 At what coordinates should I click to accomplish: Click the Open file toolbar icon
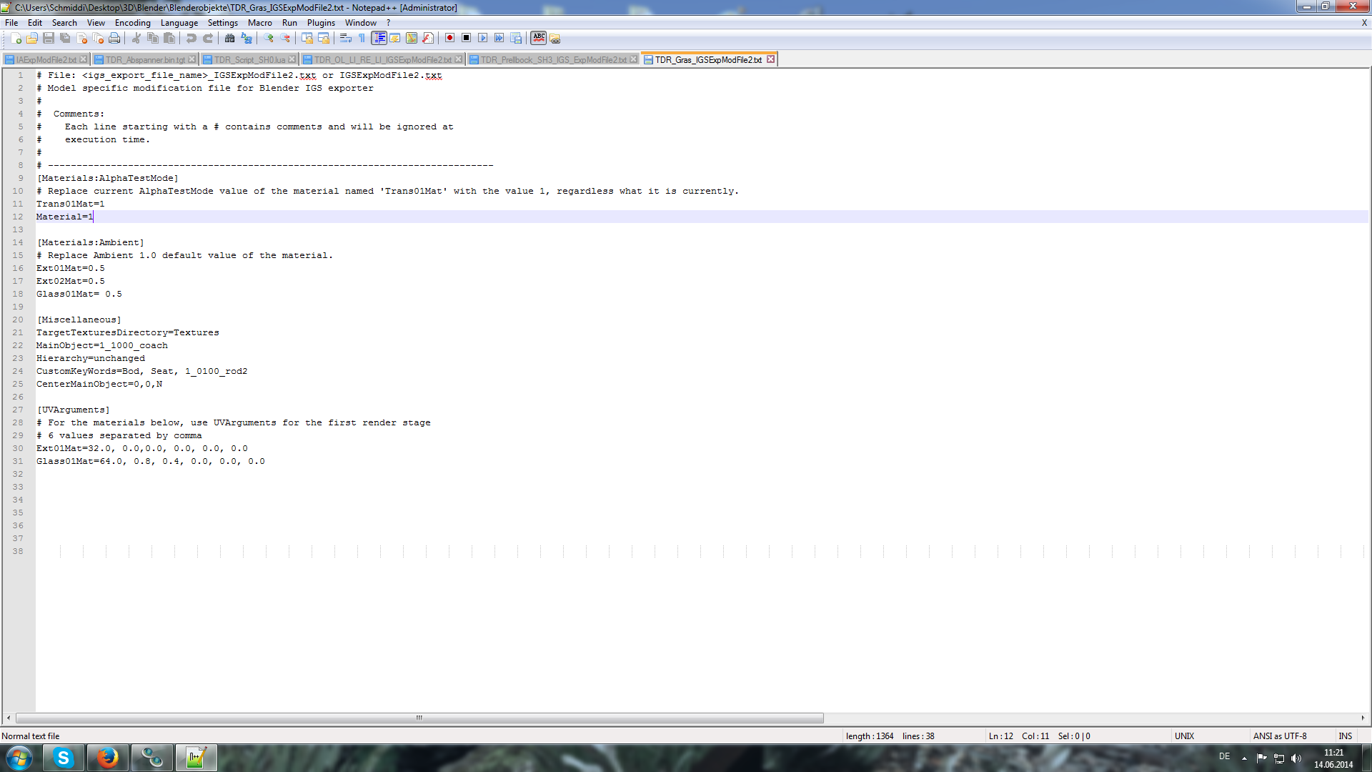32,38
